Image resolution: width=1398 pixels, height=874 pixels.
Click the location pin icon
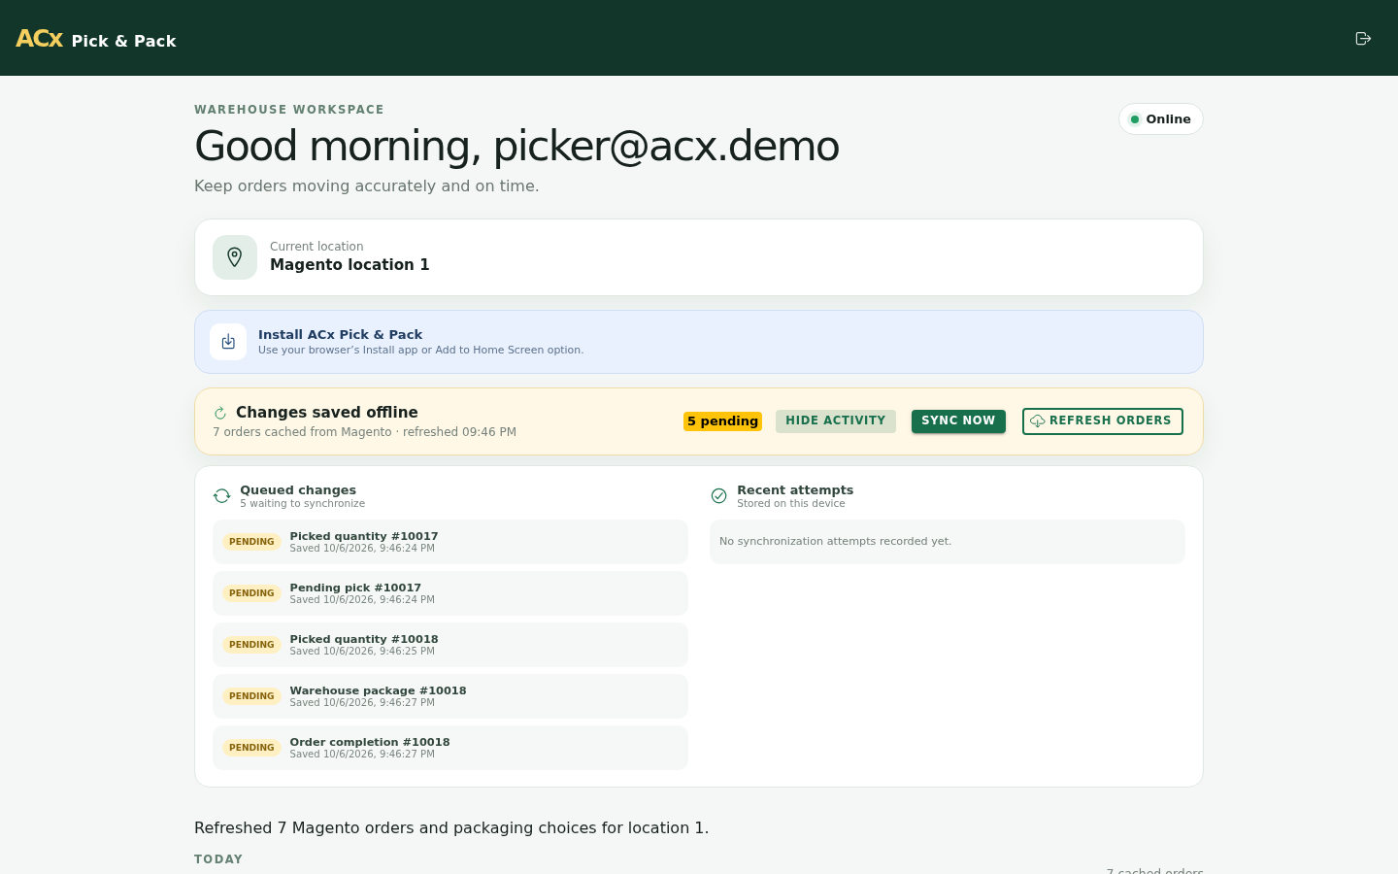click(x=235, y=257)
